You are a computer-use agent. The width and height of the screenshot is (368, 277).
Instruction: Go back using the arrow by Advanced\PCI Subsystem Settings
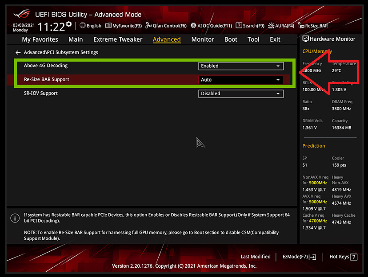click(x=18, y=52)
